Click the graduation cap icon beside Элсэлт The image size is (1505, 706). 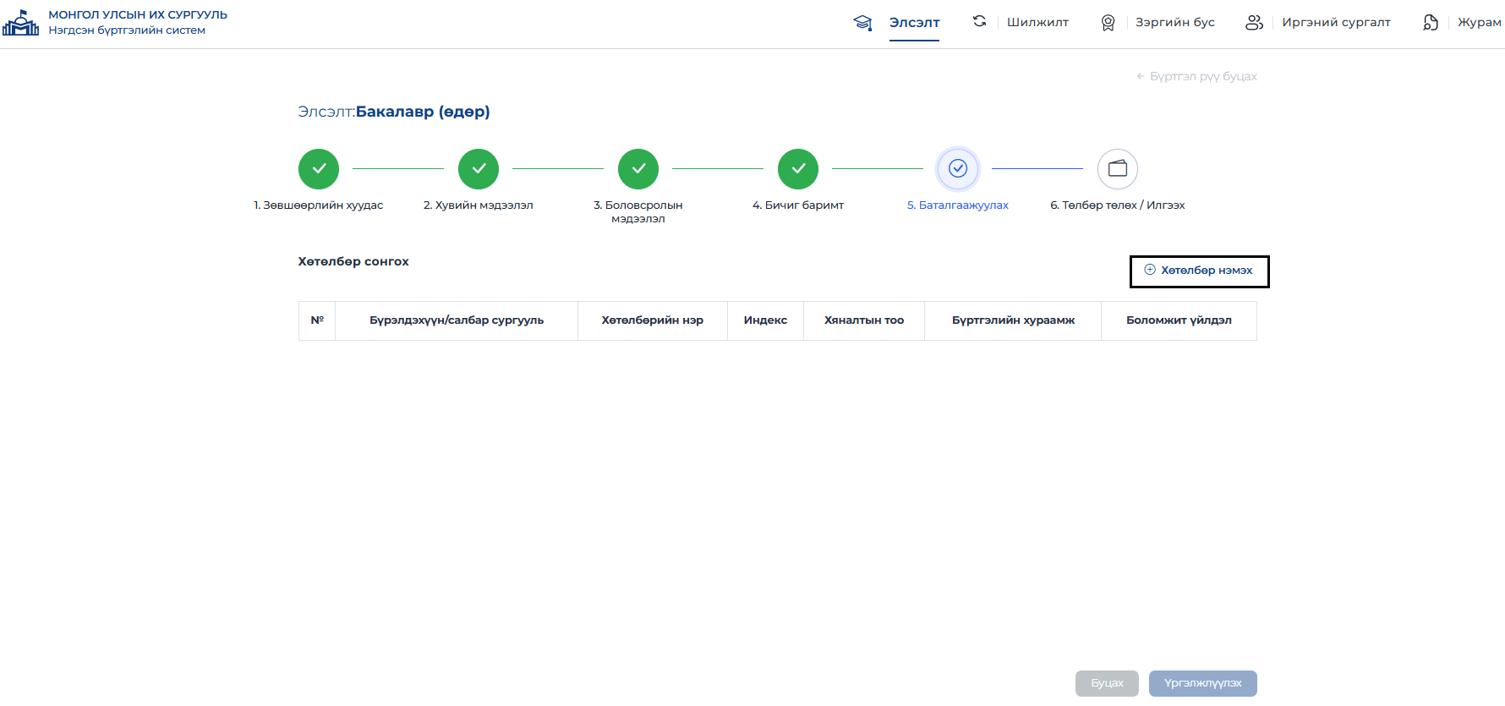click(x=862, y=23)
